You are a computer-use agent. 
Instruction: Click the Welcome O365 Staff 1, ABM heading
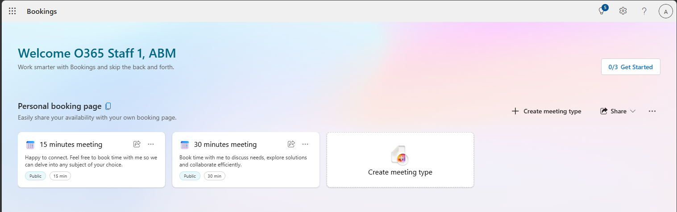click(x=97, y=53)
